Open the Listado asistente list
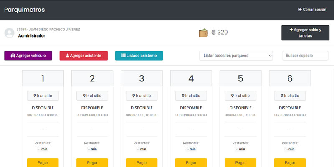 click(139, 56)
